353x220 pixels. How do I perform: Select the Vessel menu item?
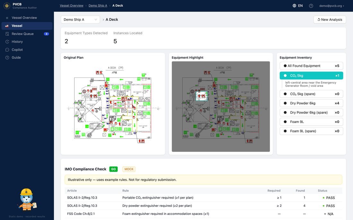point(27,26)
